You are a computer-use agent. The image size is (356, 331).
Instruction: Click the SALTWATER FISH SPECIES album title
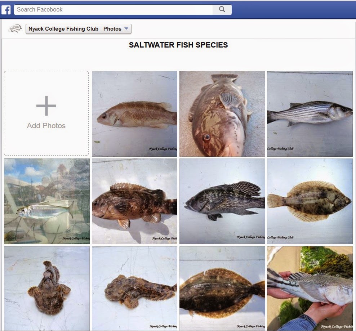coord(178,45)
